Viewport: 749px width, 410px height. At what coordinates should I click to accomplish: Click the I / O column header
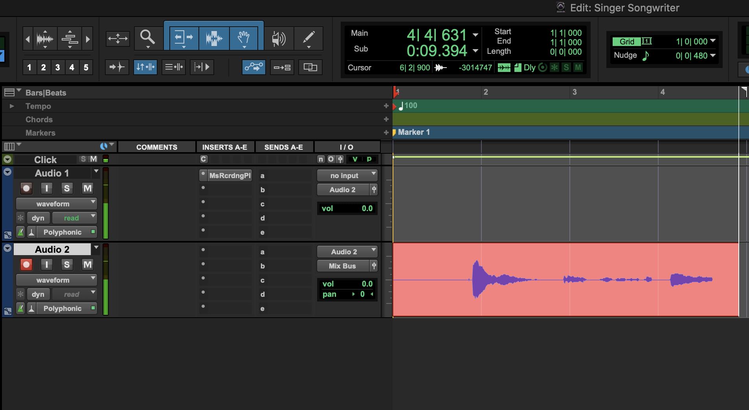pyautogui.click(x=347, y=147)
